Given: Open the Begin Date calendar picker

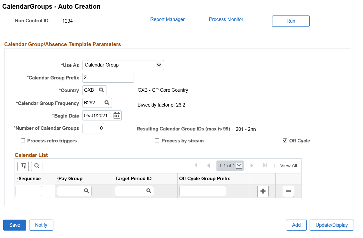Looking at the screenshot, I should 116,115.
